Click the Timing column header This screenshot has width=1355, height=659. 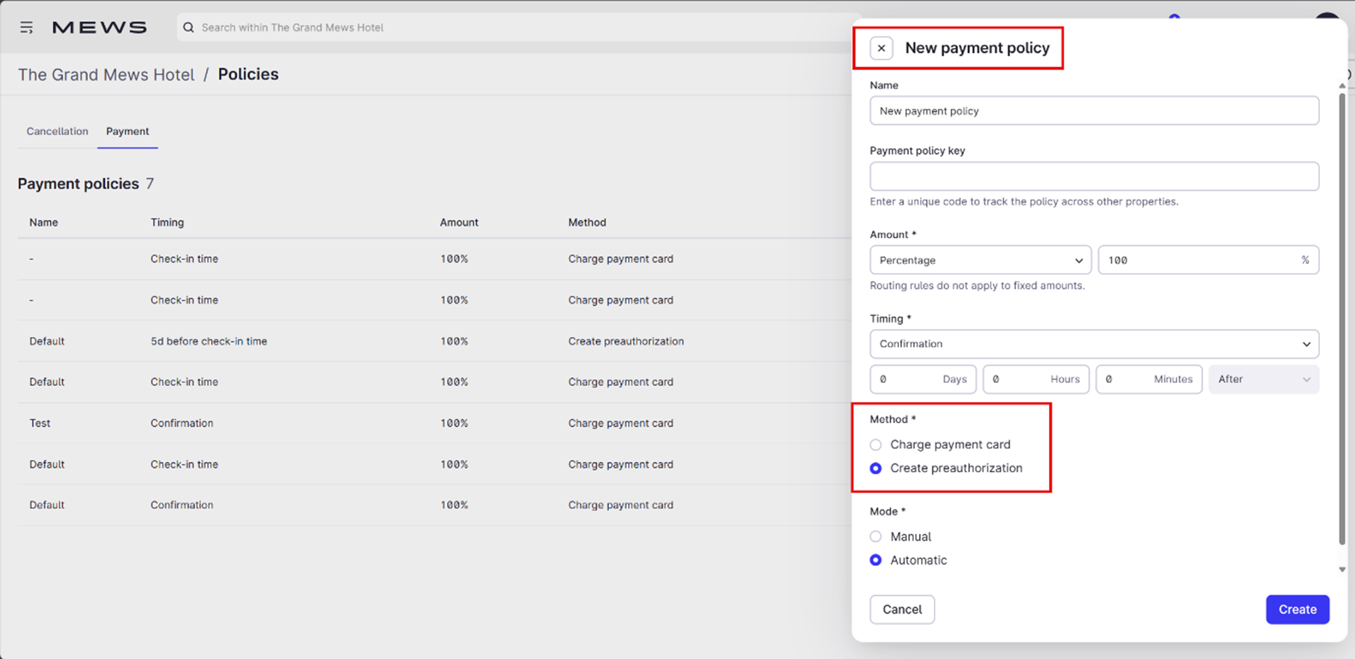[x=167, y=222]
